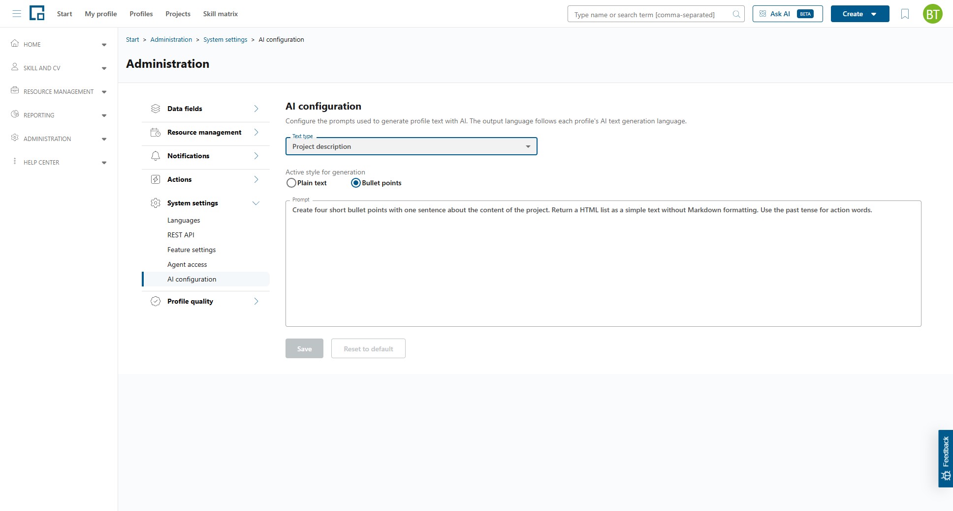Image resolution: width=953 pixels, height=511 pixels.
Task: Click the Data fields layers icon
Action: [156, 109]
